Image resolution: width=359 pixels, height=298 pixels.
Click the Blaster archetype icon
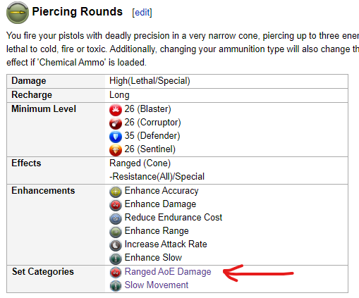tap(116, 110)
